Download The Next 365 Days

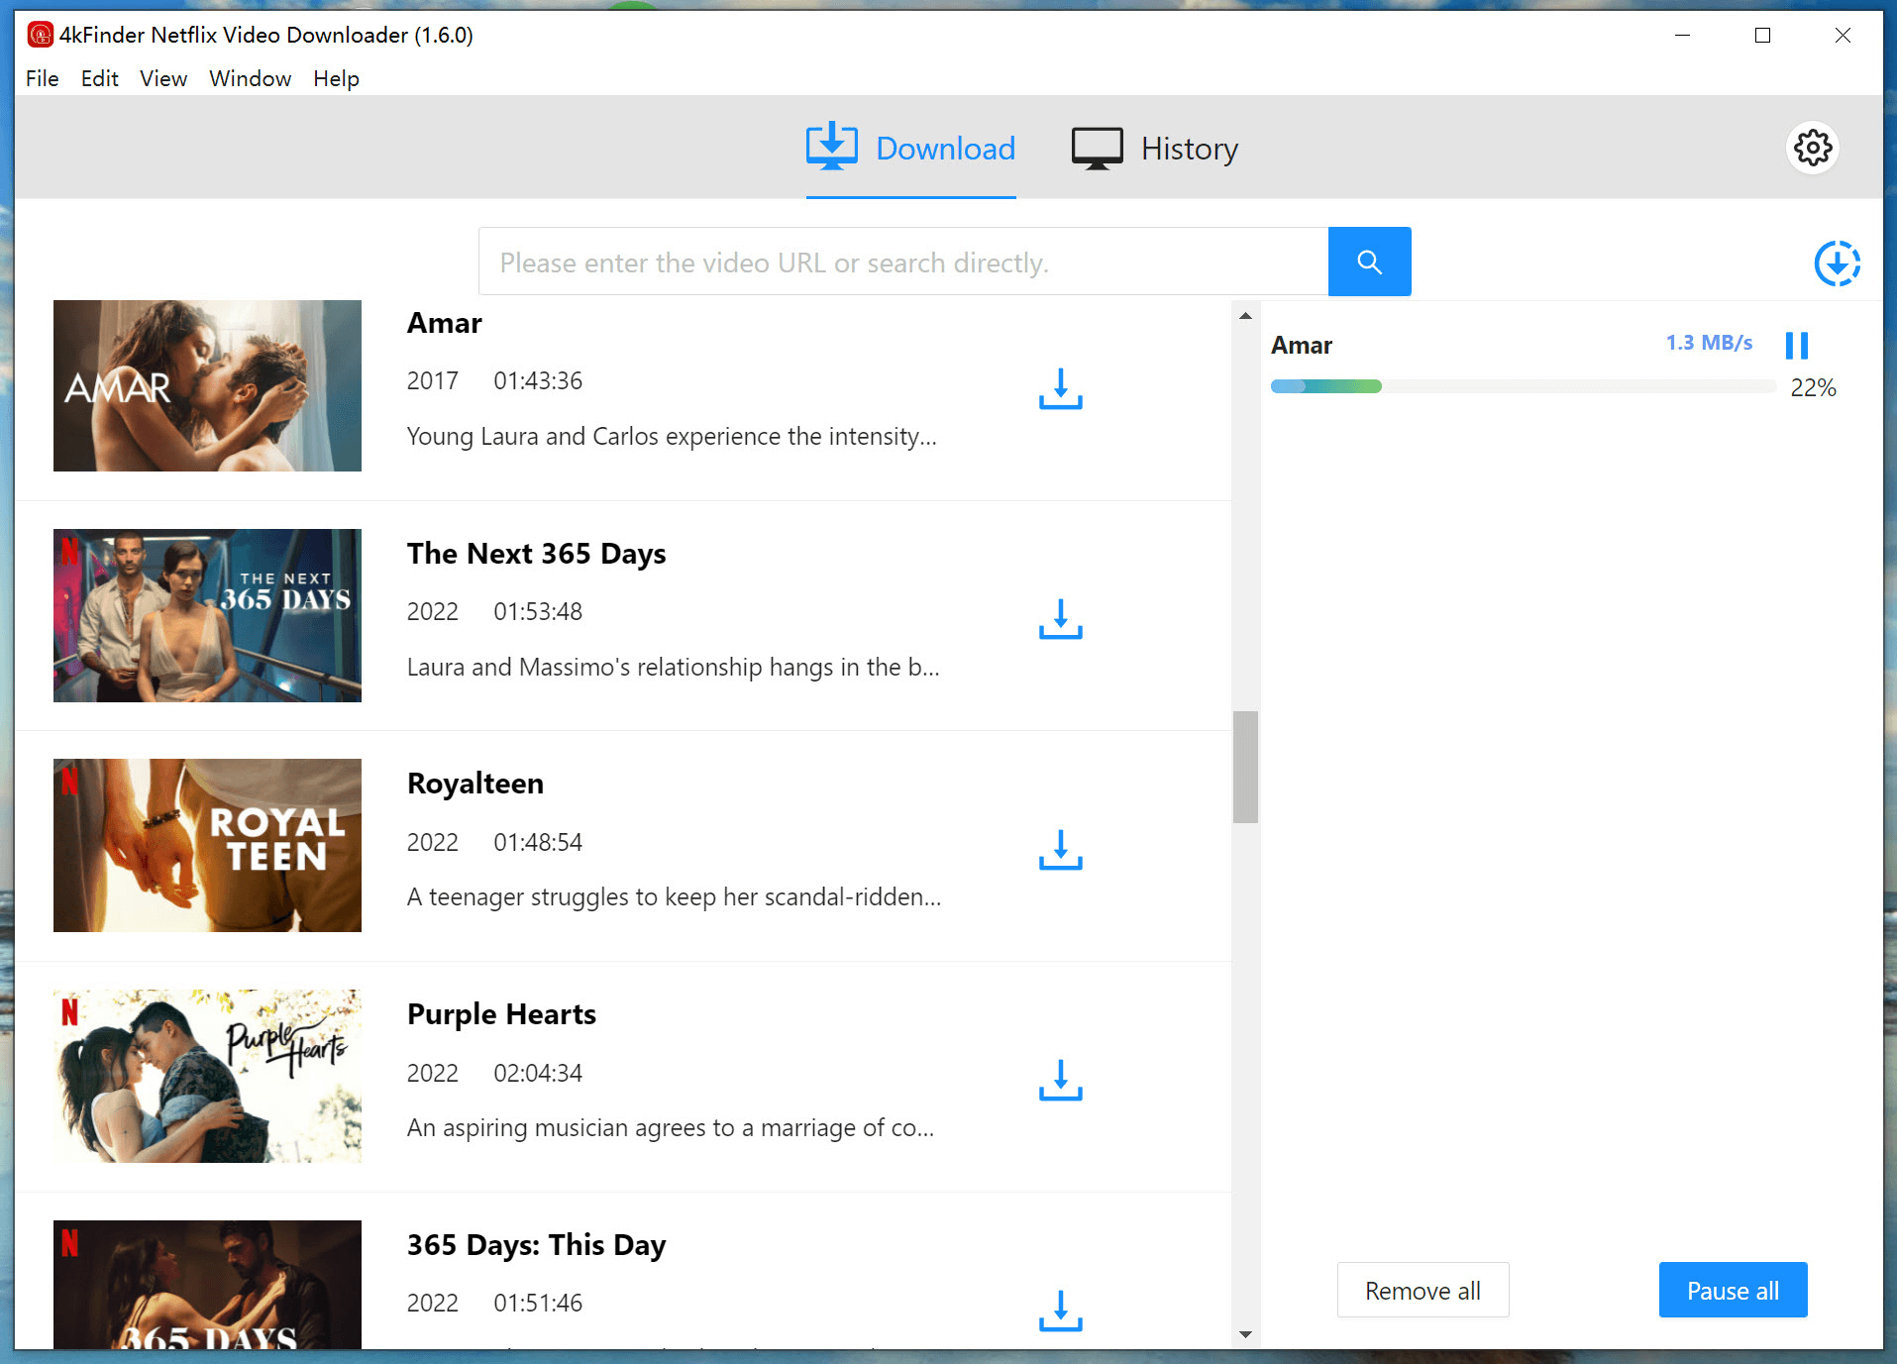1060,619
